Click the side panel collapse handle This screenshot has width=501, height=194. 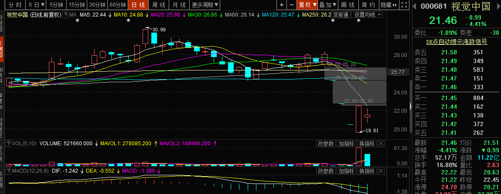[410, 107]
